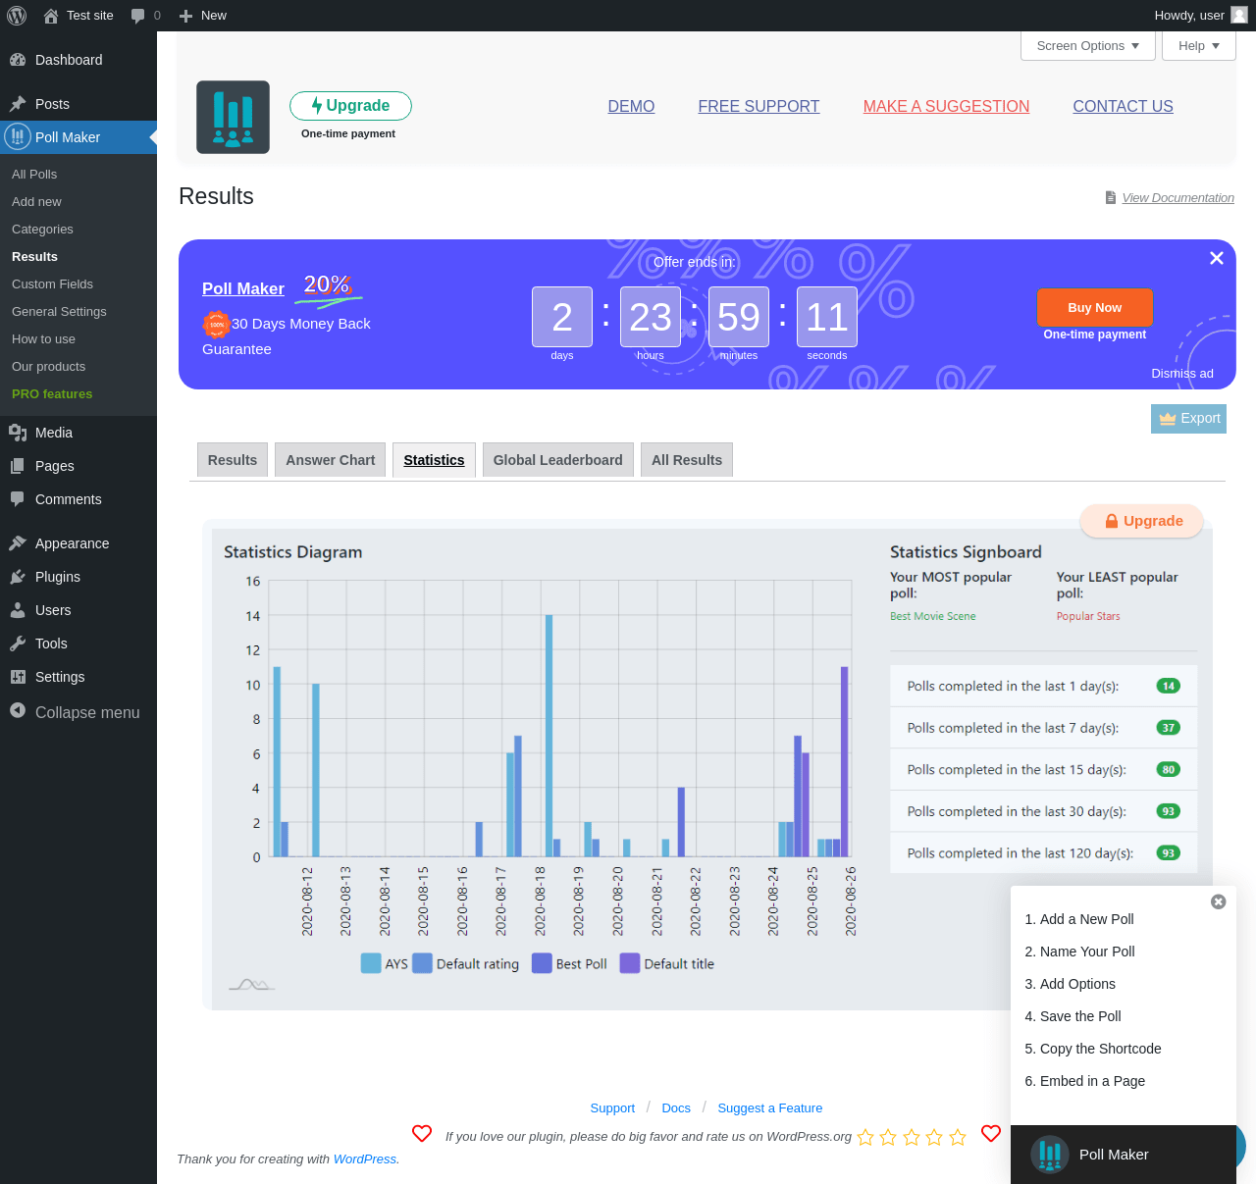Open the View Documentation link

[x=1177, y=198]
